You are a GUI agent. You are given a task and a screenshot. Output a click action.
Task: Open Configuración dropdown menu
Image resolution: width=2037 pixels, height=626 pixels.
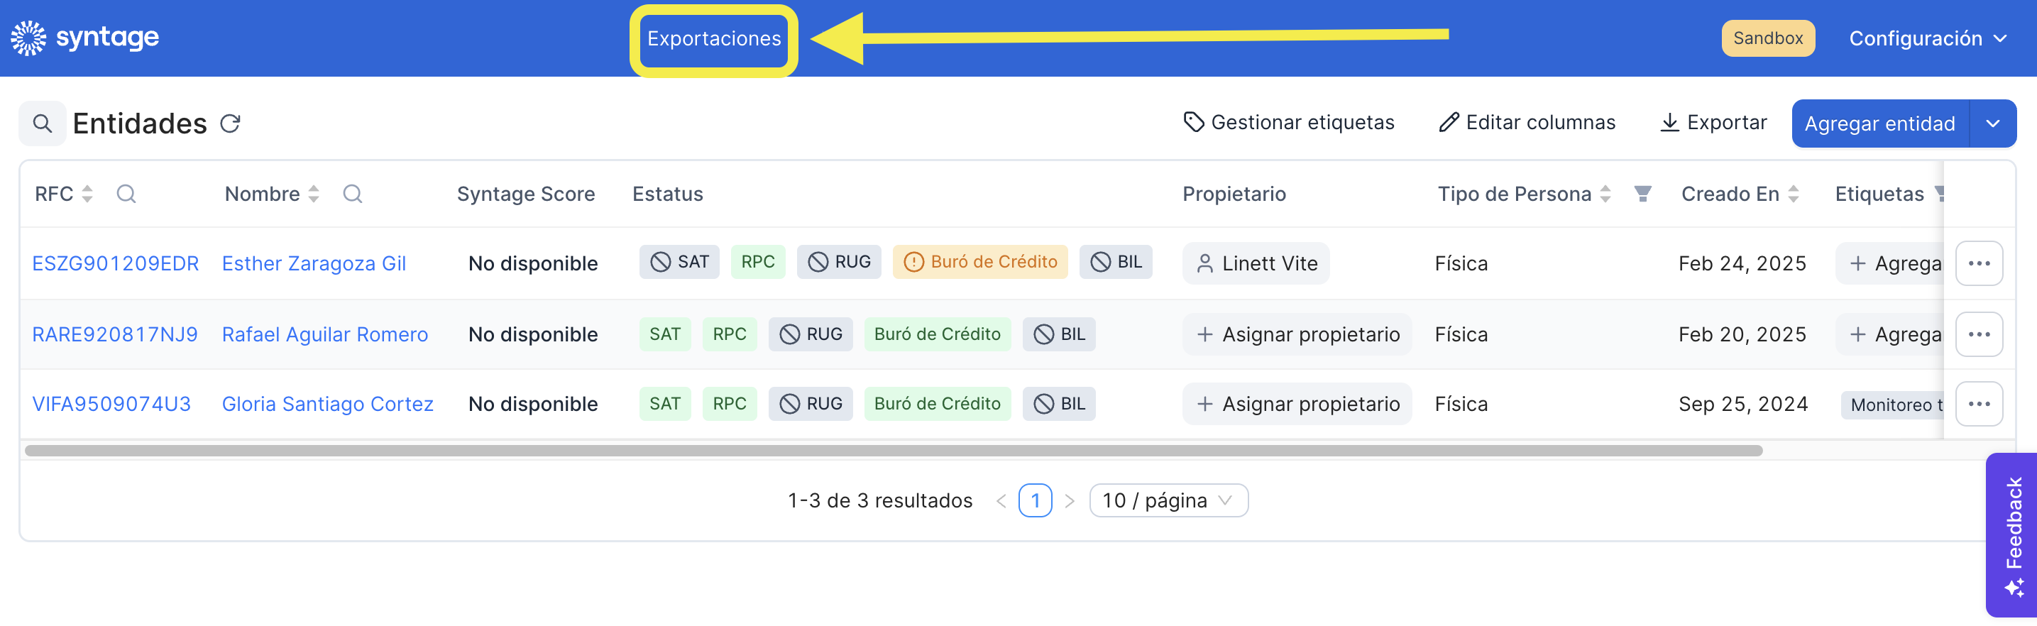(x=1927, y=38)
